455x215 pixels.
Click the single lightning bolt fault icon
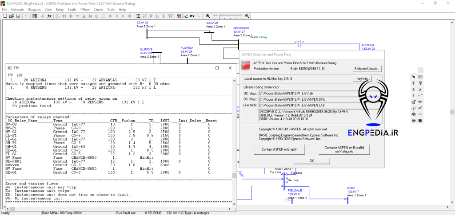coord(43,16)
